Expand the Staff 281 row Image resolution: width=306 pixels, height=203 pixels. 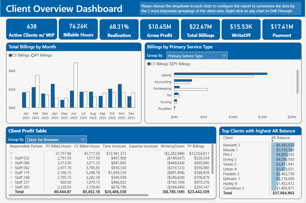click(11, 187)
